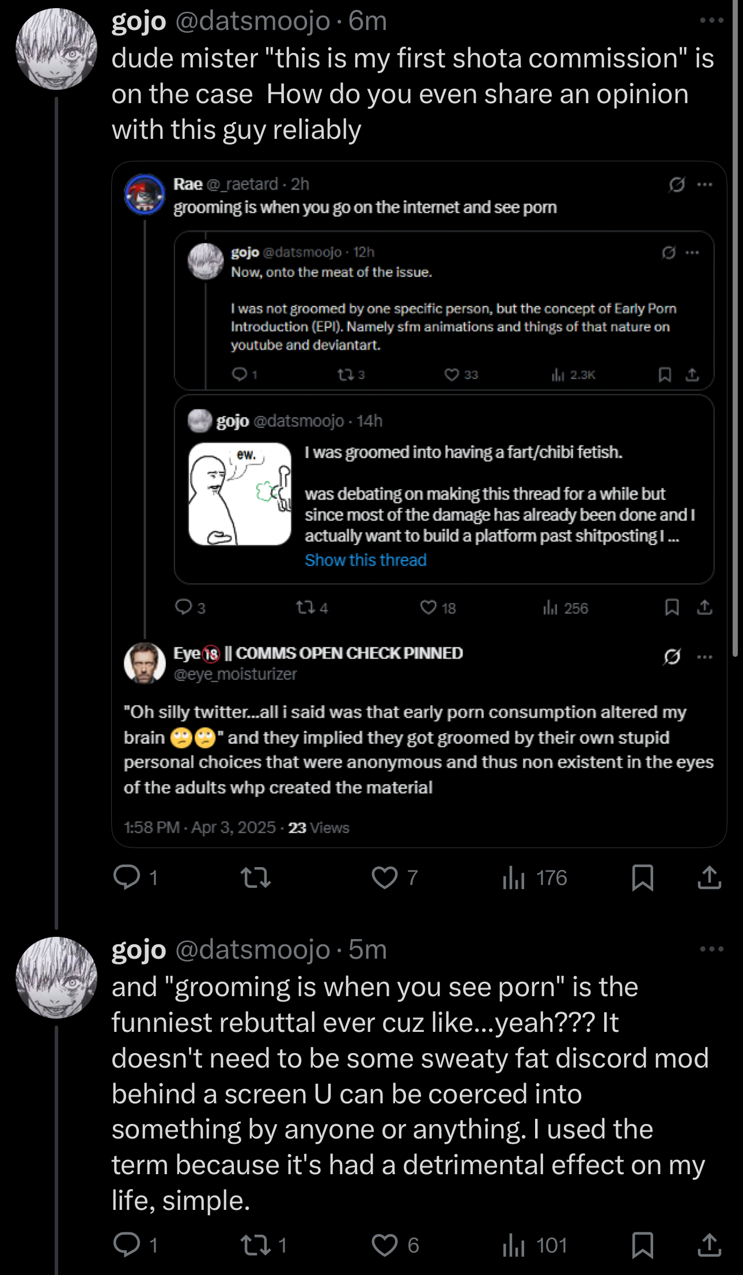This screenshot has height=1275, width=743.
Task: Open more options on Rae's quoted post
Action: coord(704,185)
